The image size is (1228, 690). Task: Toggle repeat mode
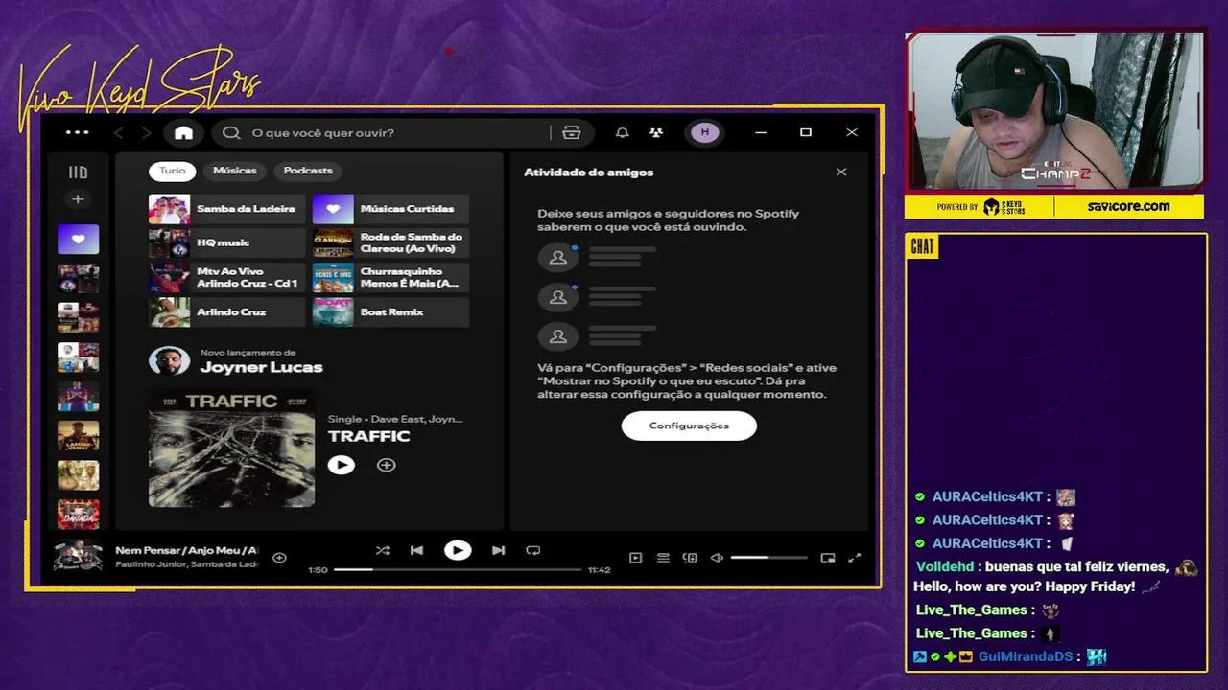coord(533,550)
